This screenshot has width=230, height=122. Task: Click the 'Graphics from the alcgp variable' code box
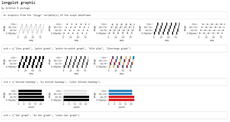tap(114, 15)
